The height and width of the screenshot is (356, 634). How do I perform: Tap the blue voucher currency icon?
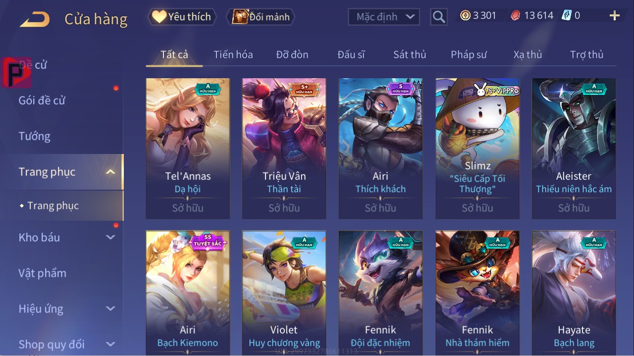(567, 15)
